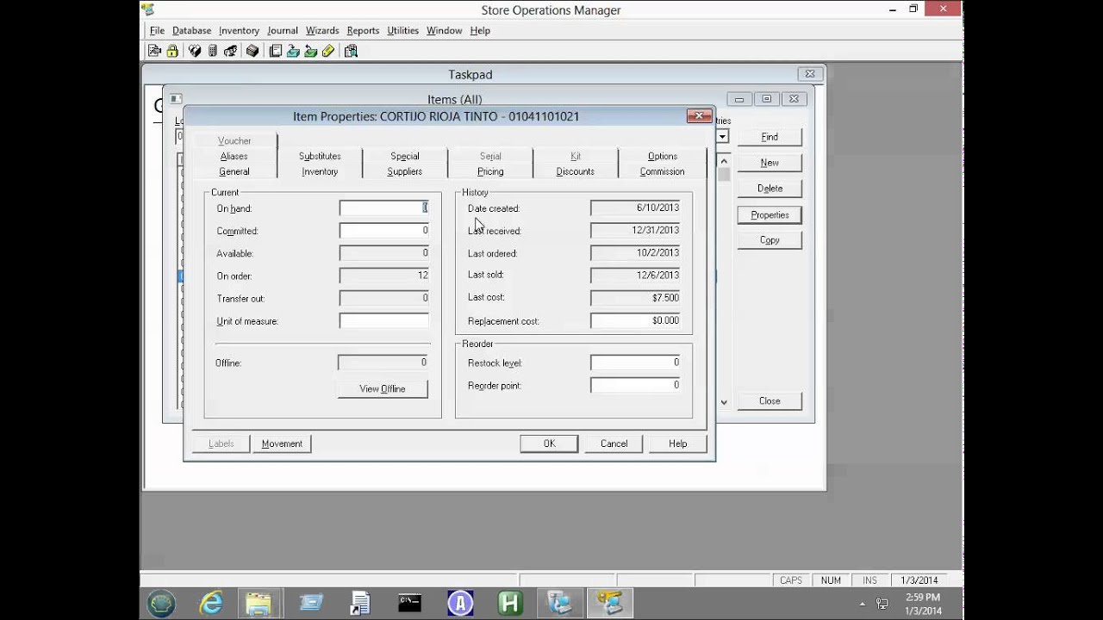The image size is (1103, 620).
Task: Open File Explorer from the taskbar
Action: tap(259, 603)
